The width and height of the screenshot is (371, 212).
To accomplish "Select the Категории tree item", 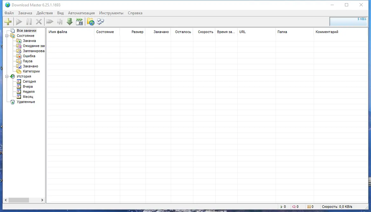I will tap(31, 71).
